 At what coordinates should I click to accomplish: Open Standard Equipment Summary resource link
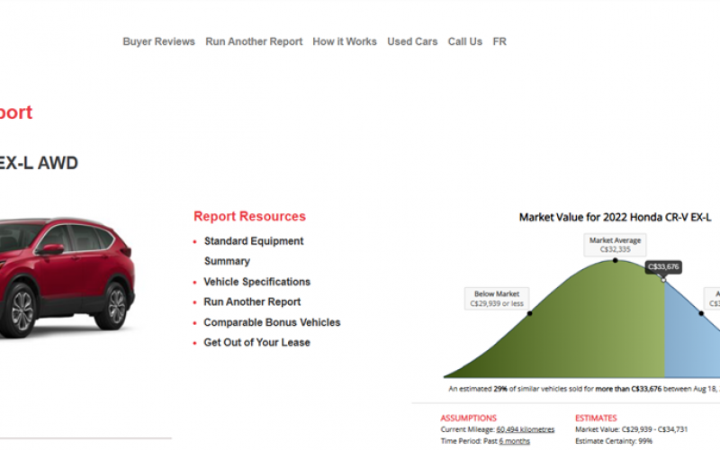tap(254, 251)
